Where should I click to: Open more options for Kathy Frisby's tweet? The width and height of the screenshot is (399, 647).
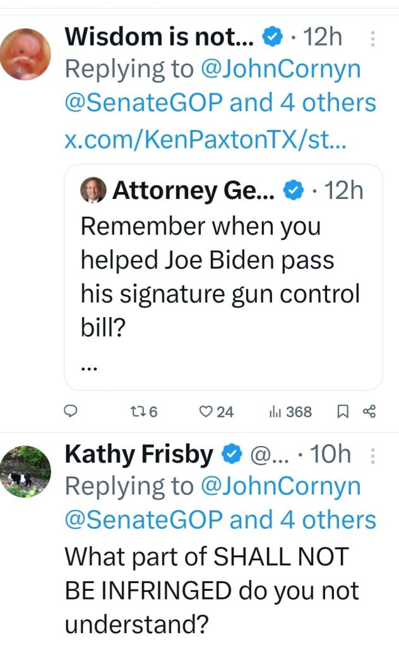coord(372,456)
